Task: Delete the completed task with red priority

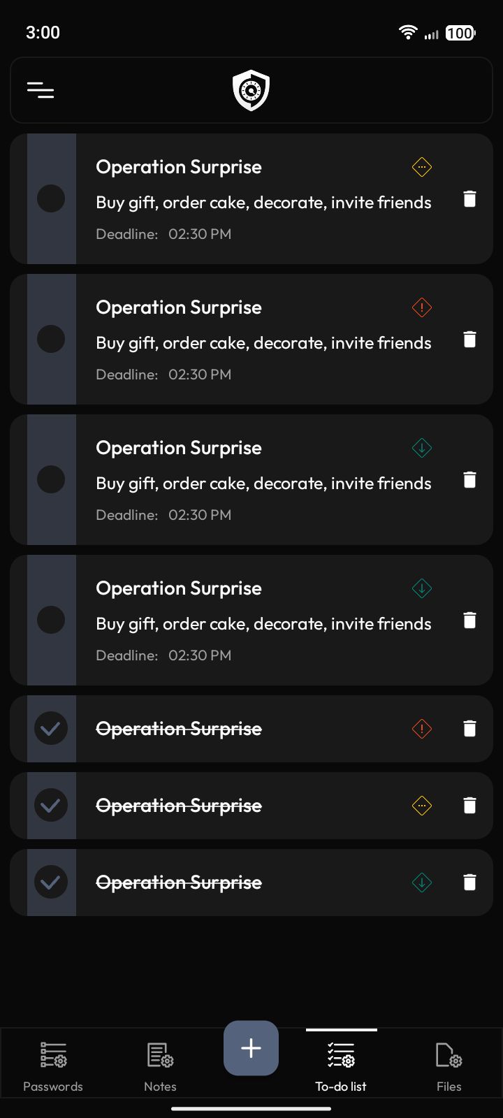Action: (469, 729)
